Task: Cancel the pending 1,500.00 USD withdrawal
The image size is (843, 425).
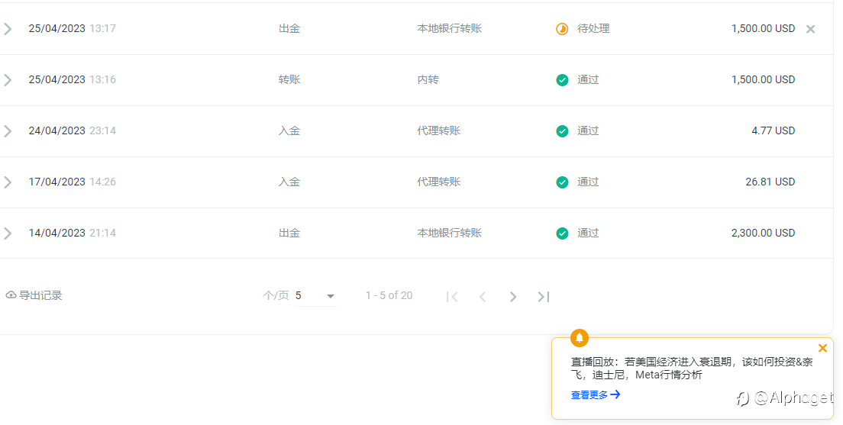Action: tap(810, 29)
